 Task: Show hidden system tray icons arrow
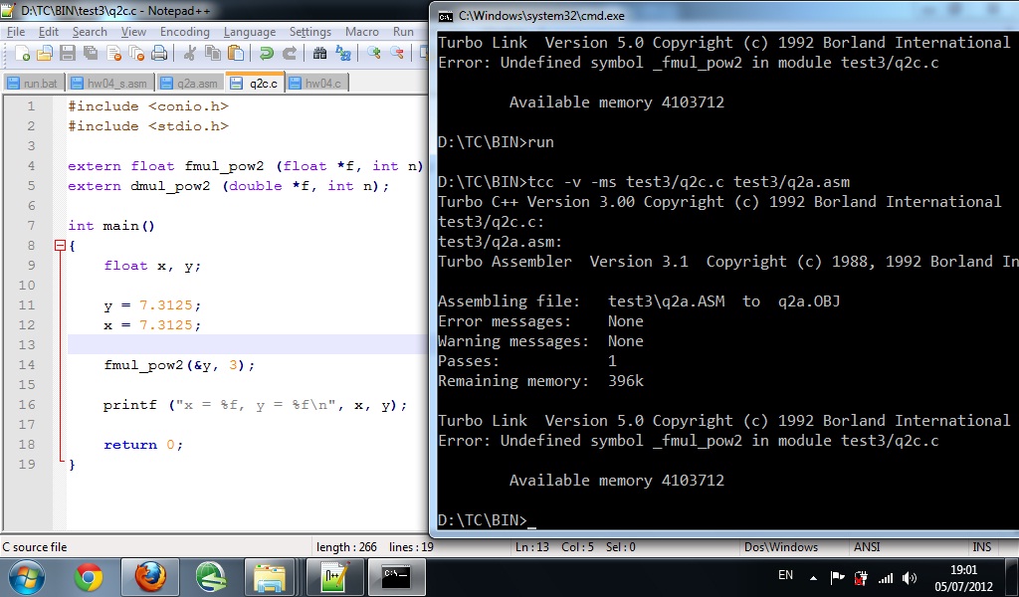pyautogui.click(x=813, y=577)
